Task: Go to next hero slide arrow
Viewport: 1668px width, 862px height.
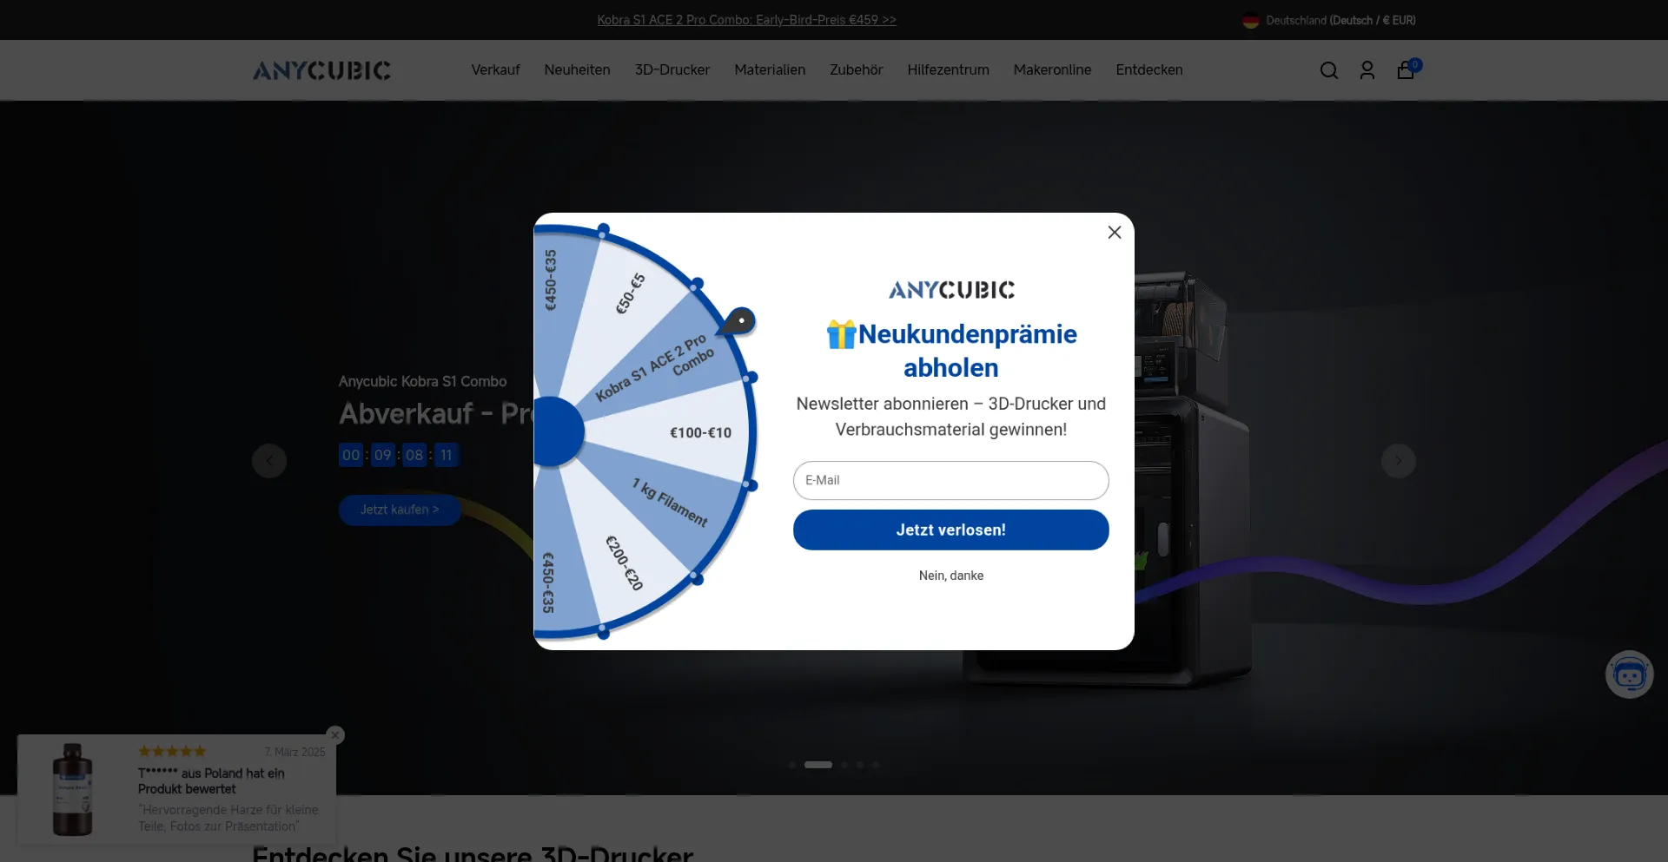Action: (x=1399, y=461)
